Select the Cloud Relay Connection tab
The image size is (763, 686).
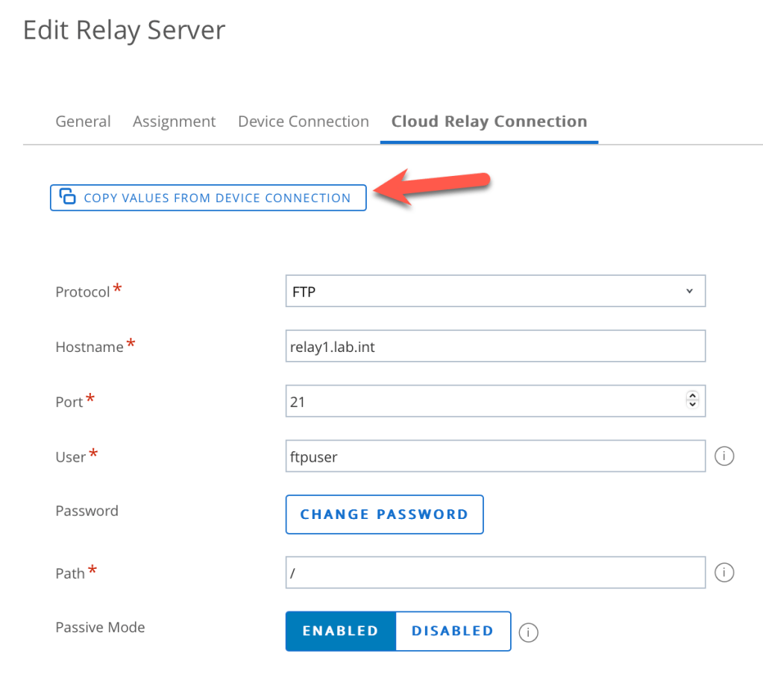coord(489,122)
